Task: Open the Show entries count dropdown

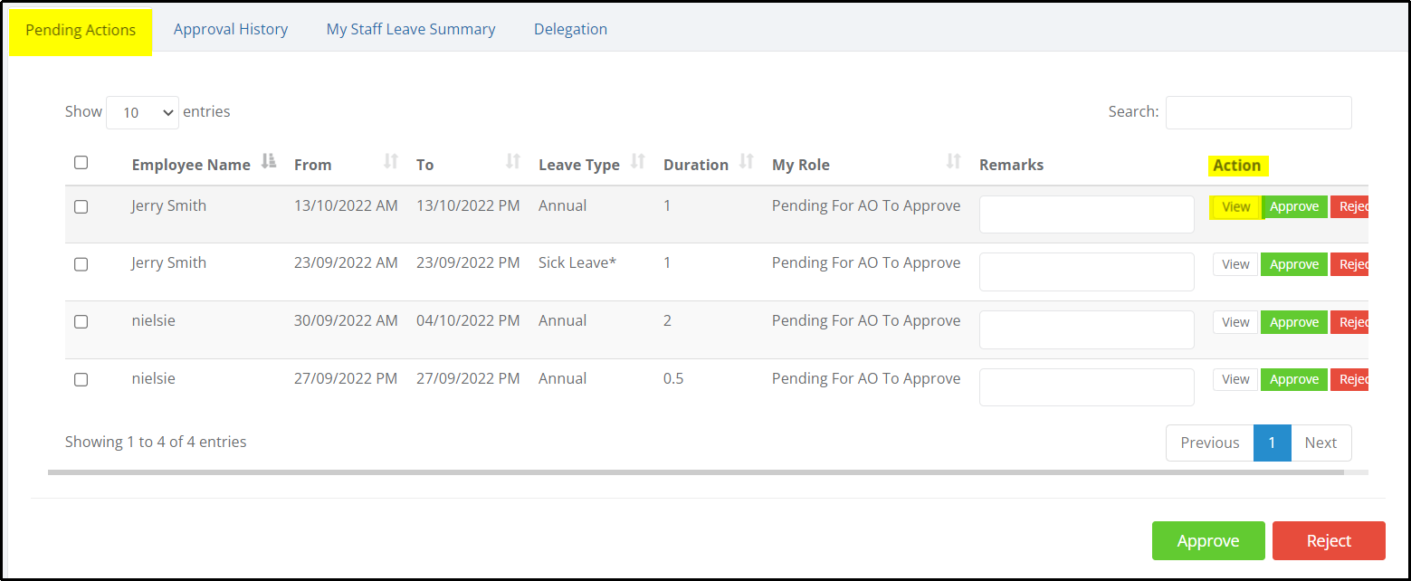Action: [x=142, y=112]
